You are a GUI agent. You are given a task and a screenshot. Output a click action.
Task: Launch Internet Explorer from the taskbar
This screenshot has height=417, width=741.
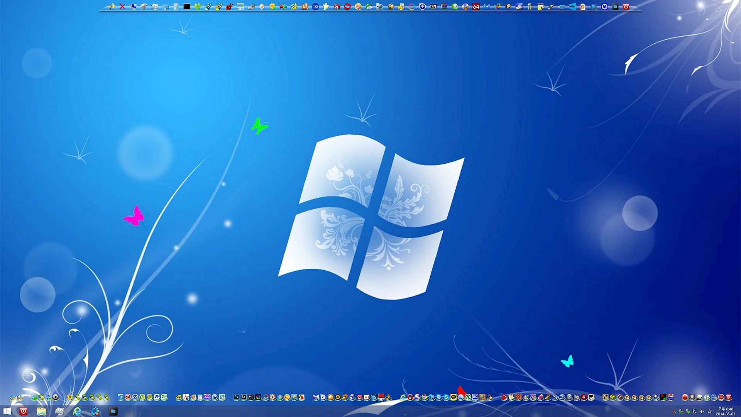pyautogui.click(x=77, y=411)
